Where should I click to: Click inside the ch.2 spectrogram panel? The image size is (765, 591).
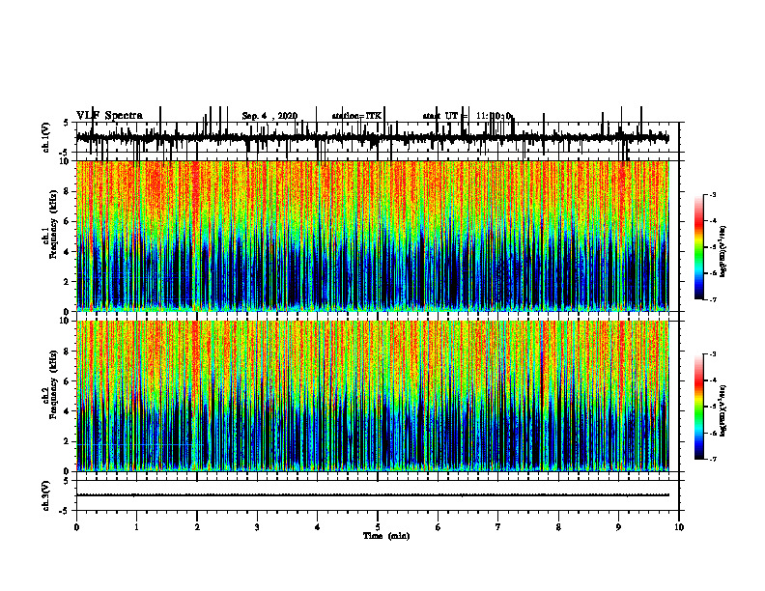tap(373, 396)
